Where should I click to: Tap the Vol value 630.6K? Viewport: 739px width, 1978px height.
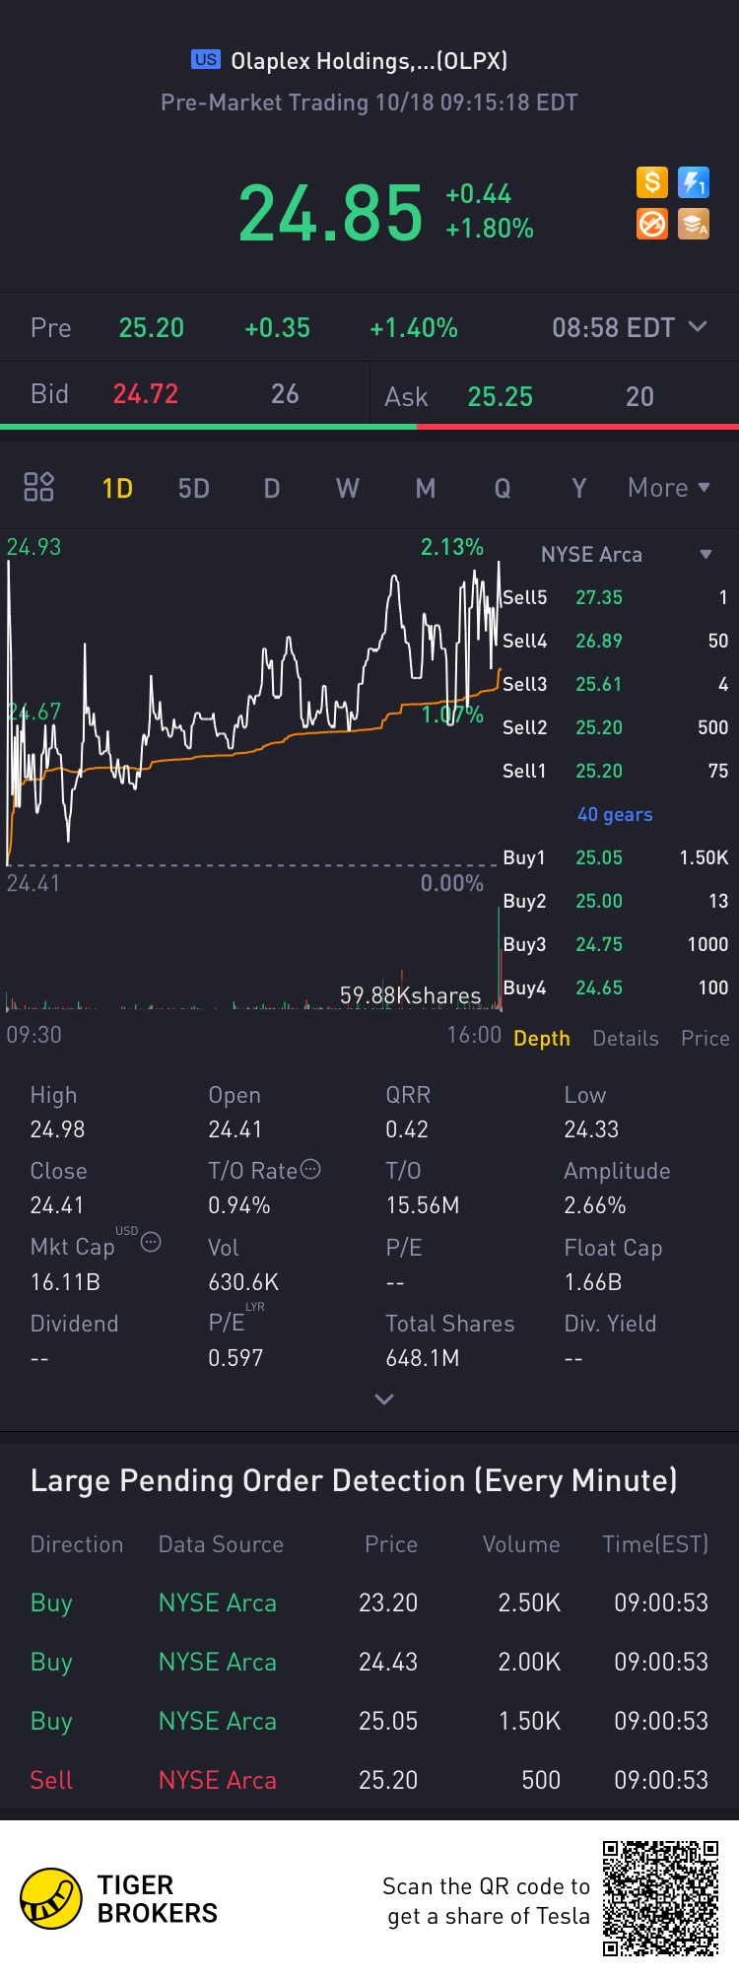[243, 1282]
